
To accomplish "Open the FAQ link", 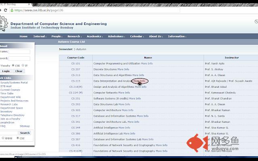I will [3, 126].
